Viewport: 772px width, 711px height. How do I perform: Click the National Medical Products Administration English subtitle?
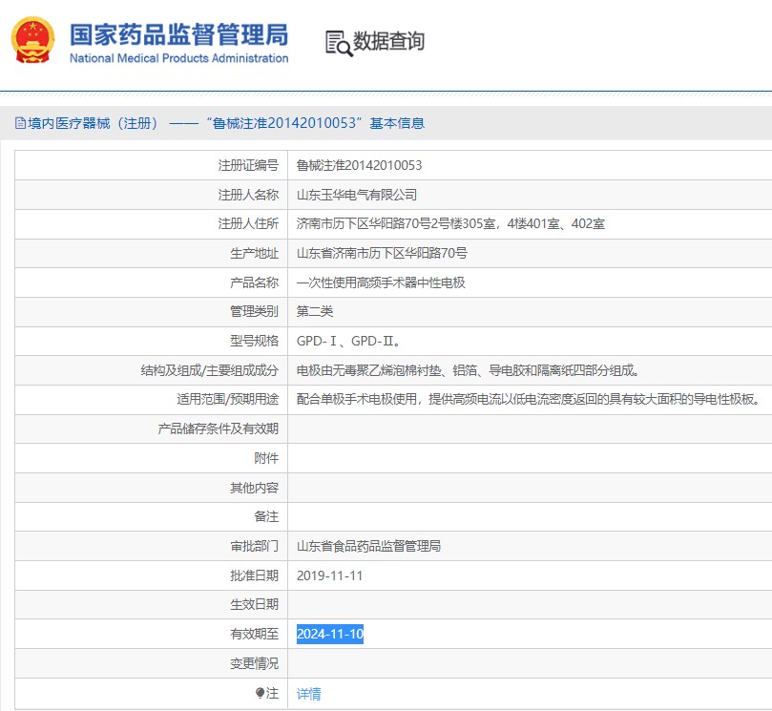point(178,58)
